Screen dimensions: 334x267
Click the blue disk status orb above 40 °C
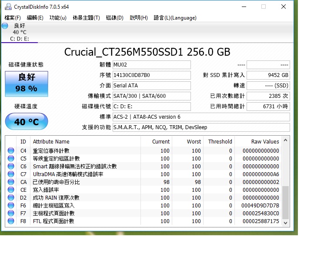5,26
